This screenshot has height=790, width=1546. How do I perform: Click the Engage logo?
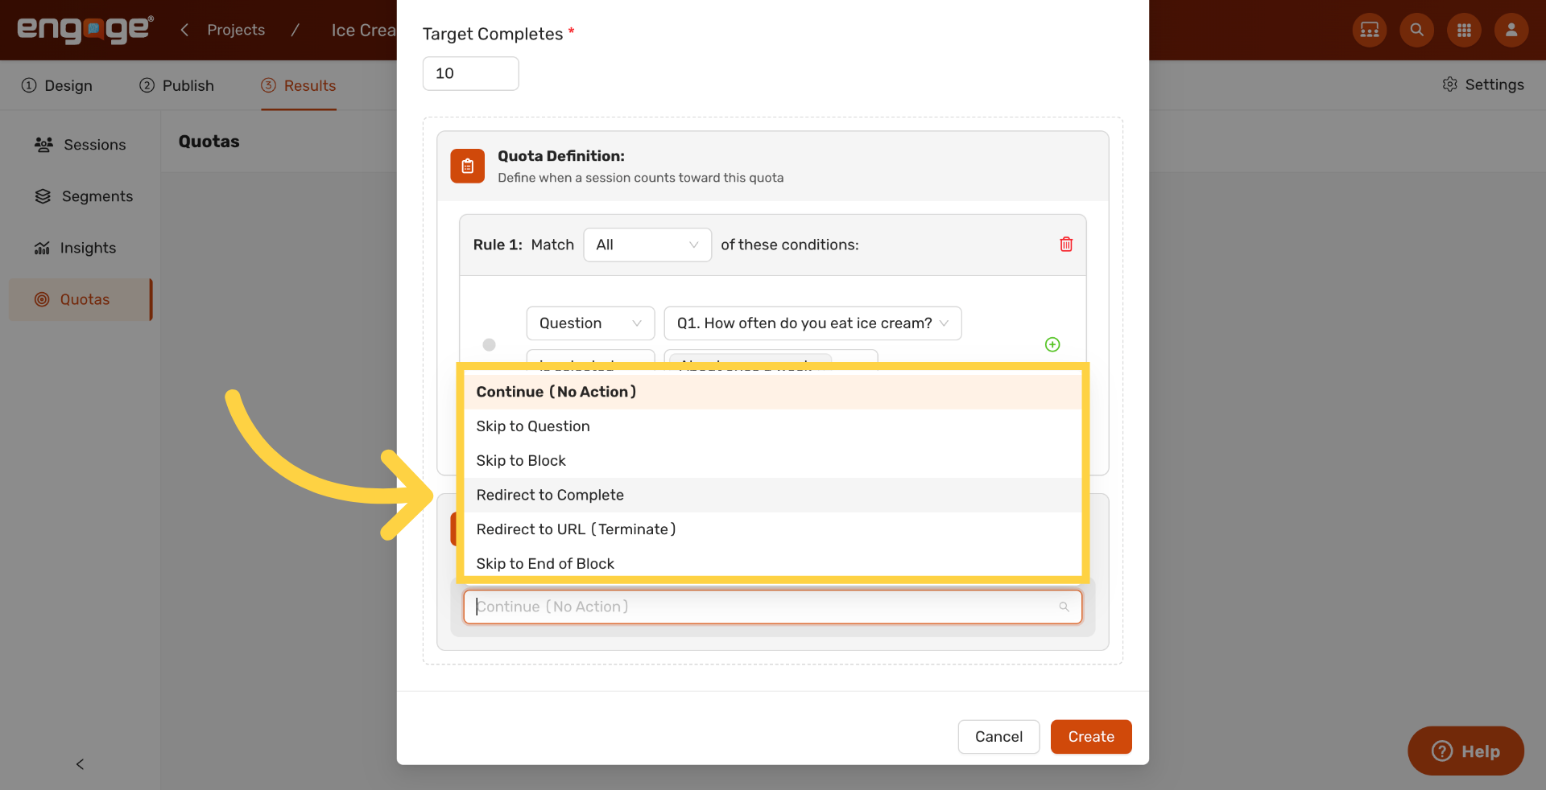(x=85, y=30)
